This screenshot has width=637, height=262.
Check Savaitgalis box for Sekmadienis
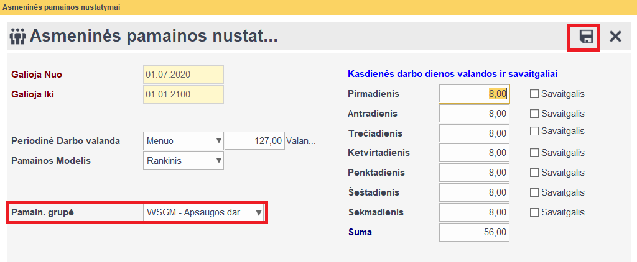(534, 212)
